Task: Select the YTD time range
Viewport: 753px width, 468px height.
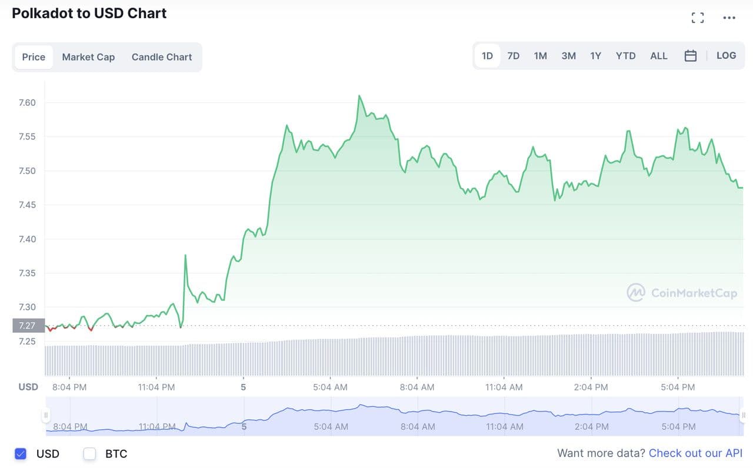Action: (625, 56)
